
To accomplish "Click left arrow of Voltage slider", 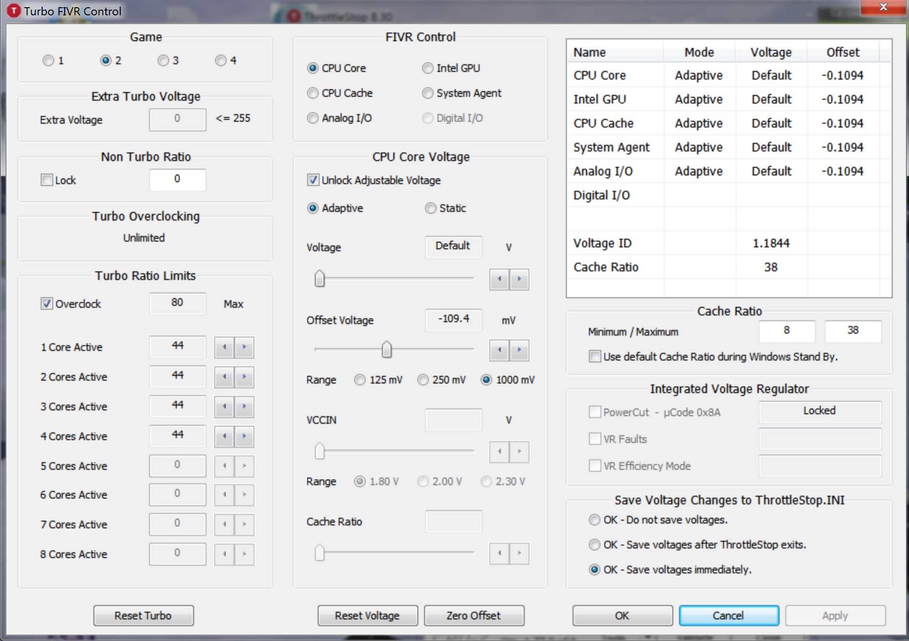I will click(x=499, y=279).
